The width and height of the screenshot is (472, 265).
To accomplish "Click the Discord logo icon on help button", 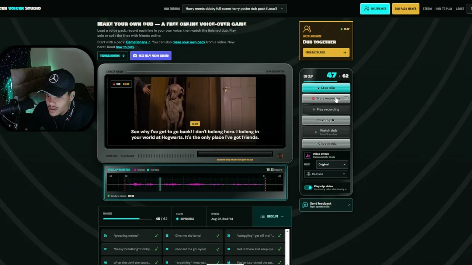I will pyautogui.click(x=135, y=56).
